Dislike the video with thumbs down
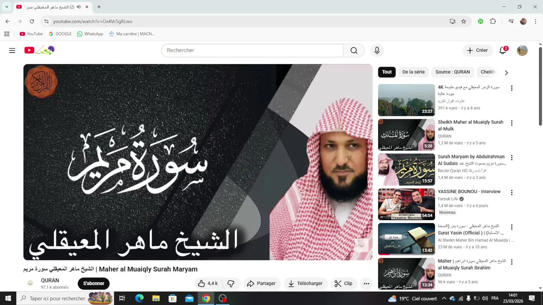Viewport: 543px width, 305px height. pyautogui.click(x=231, y=283)
